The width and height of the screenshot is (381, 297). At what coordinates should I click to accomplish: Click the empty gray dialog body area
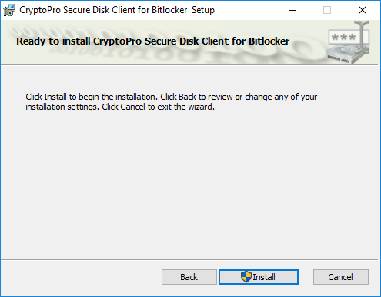(190, 184)
